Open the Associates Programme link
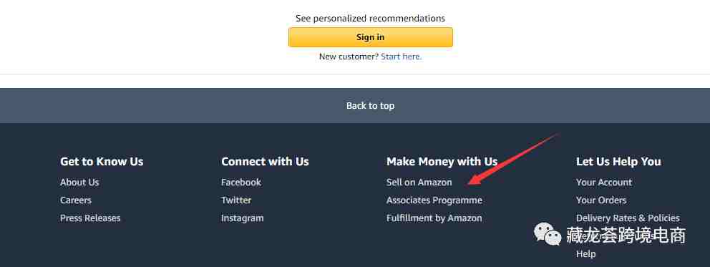Viewport: 710px width, 267px height. click(434, 200)
